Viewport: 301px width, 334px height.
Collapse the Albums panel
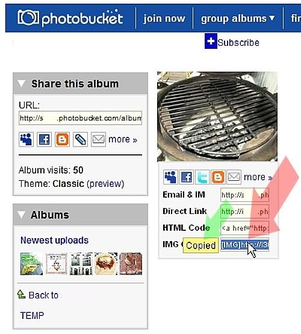click(x=21, y=215)
